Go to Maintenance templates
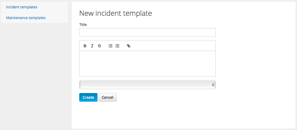The height and width of the screenshot is (130, 297). coord(26,18)
